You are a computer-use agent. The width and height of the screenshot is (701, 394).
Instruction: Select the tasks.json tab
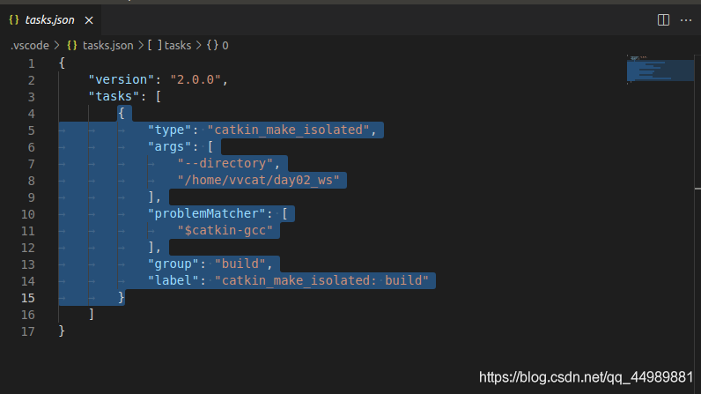tap(50, 20)
